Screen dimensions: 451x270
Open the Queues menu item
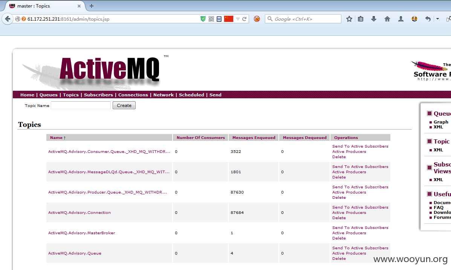48,95
